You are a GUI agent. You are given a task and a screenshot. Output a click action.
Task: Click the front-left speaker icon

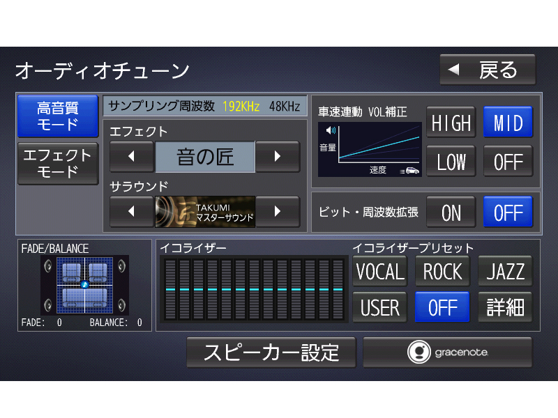48,266
